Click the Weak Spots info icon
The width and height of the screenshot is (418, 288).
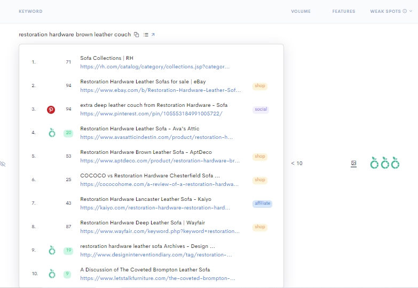(x=405, y=11)
